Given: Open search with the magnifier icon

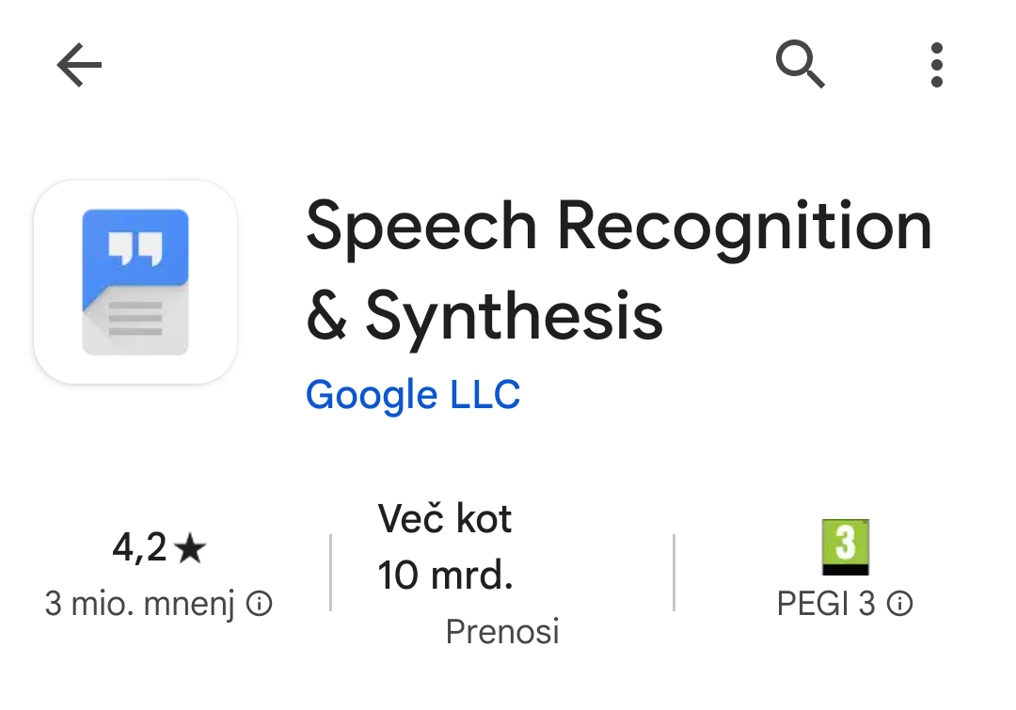Looking at the screenshot, I should click(801, 66).
